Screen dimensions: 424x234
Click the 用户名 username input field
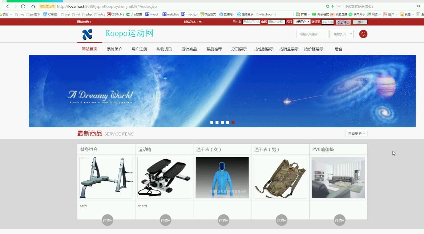click(251, 22)
